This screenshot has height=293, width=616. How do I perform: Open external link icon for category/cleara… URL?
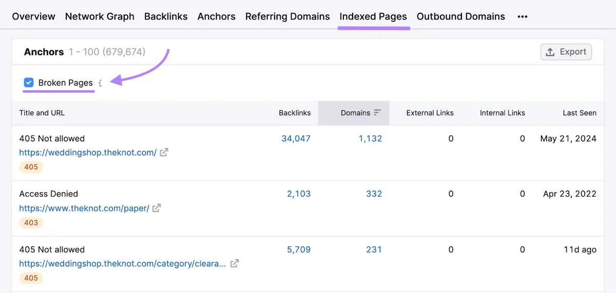pyautogui.click(x=234, y=264)
